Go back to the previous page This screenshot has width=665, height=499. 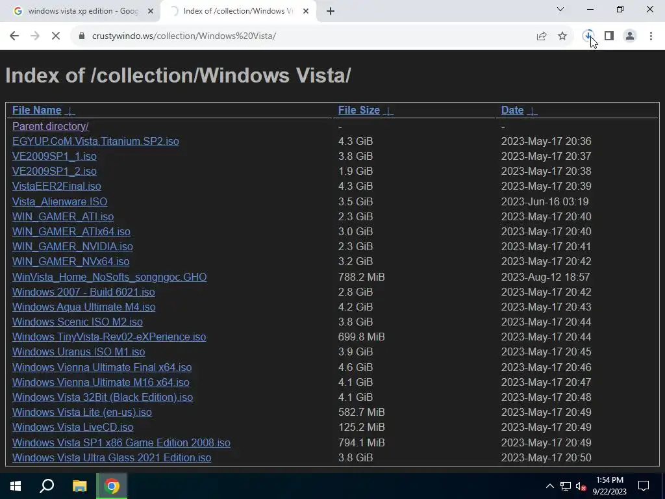tap(14, 36)
